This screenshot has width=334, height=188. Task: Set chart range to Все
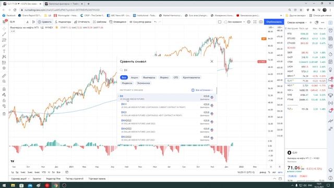coord(58,172)
